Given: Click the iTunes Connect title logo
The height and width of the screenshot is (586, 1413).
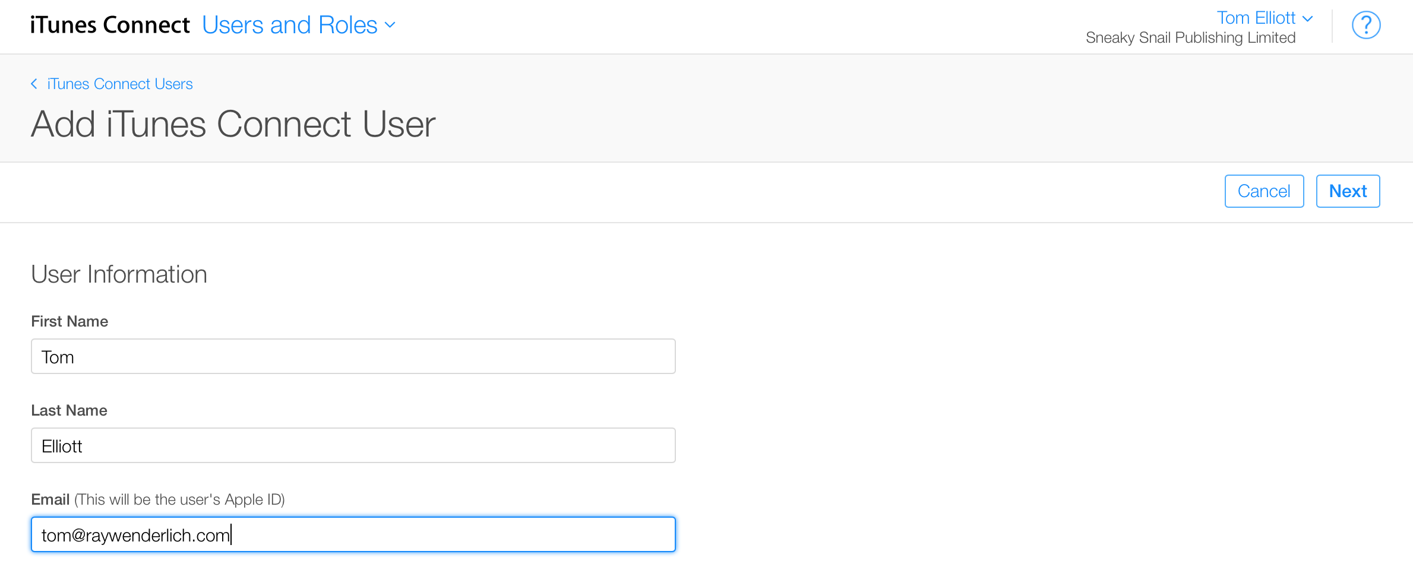Looking at the screenshot, I should click(110, 25).
